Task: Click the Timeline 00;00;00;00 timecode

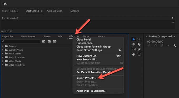Action: click(x=155, y=42)
